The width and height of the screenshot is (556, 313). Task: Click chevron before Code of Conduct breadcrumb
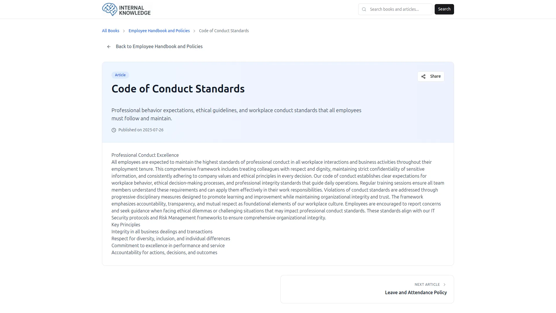point(194,31)
